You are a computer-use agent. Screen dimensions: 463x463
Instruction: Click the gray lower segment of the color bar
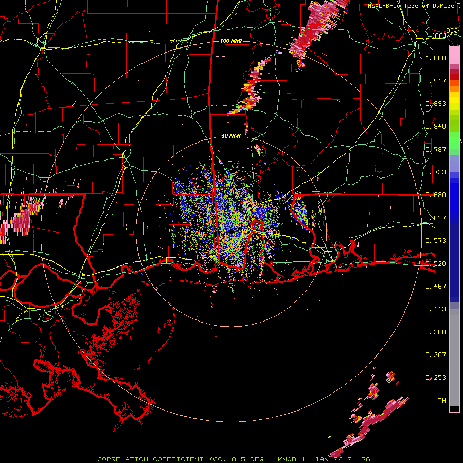click(454, 358)
